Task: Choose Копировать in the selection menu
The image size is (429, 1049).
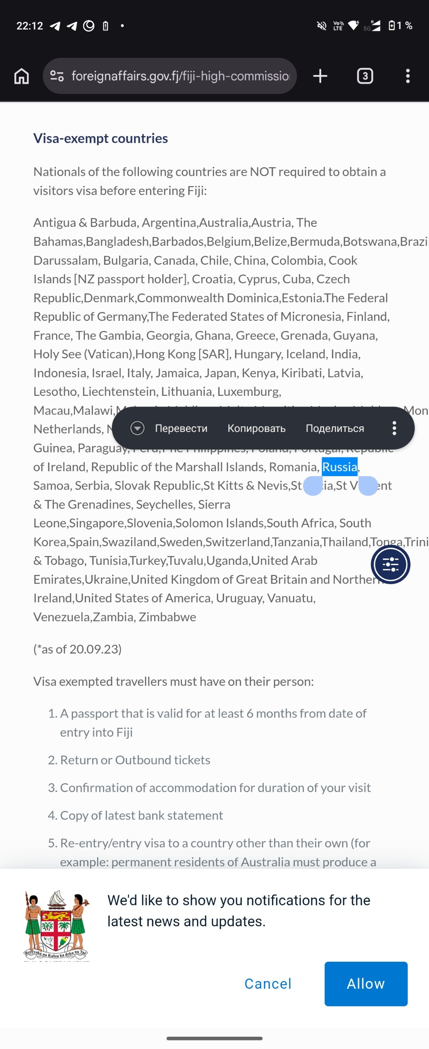Action: pyautogui.click(x=256, y=428)
